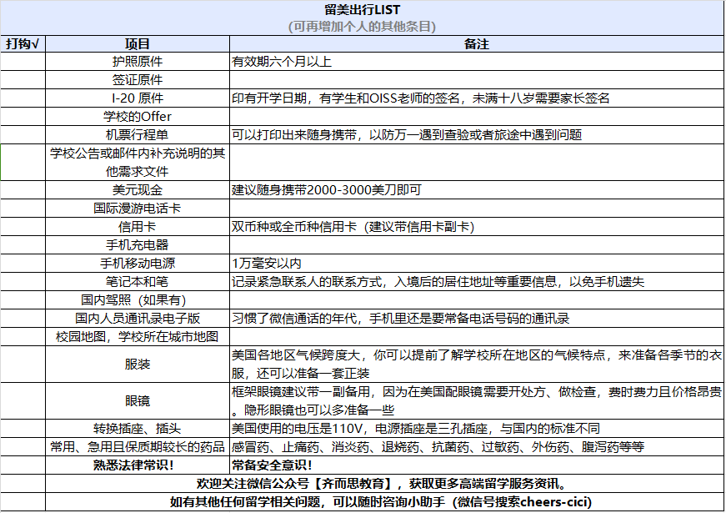726x513 pixels.
Task: Click the checkbox cell beside 美元现金
Action: 23,190
